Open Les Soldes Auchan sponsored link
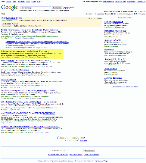Screen dimensions: 146x163 (x=10, y=24)
